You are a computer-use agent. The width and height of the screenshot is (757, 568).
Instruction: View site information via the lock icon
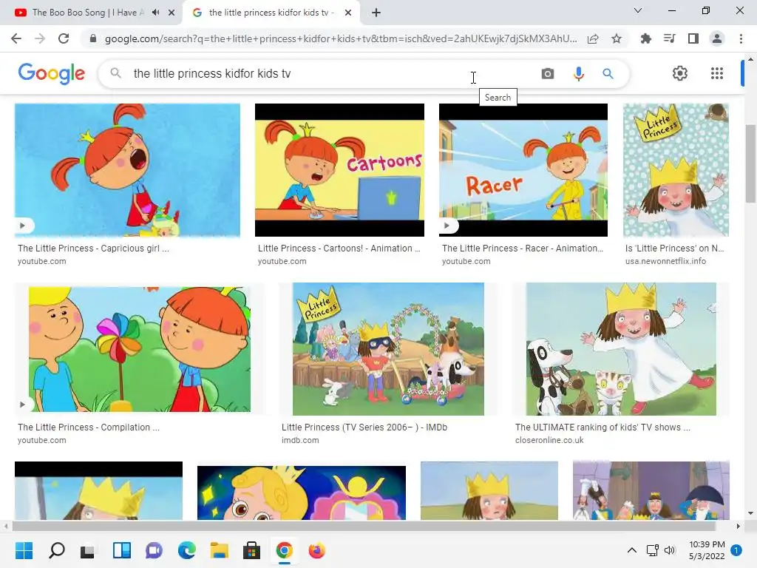pyautogui.click(x=93, y=38)
